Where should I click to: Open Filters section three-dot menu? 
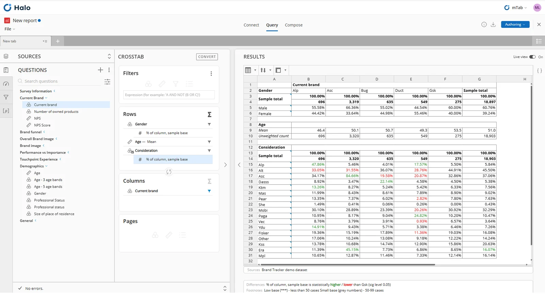pos(211,73)
